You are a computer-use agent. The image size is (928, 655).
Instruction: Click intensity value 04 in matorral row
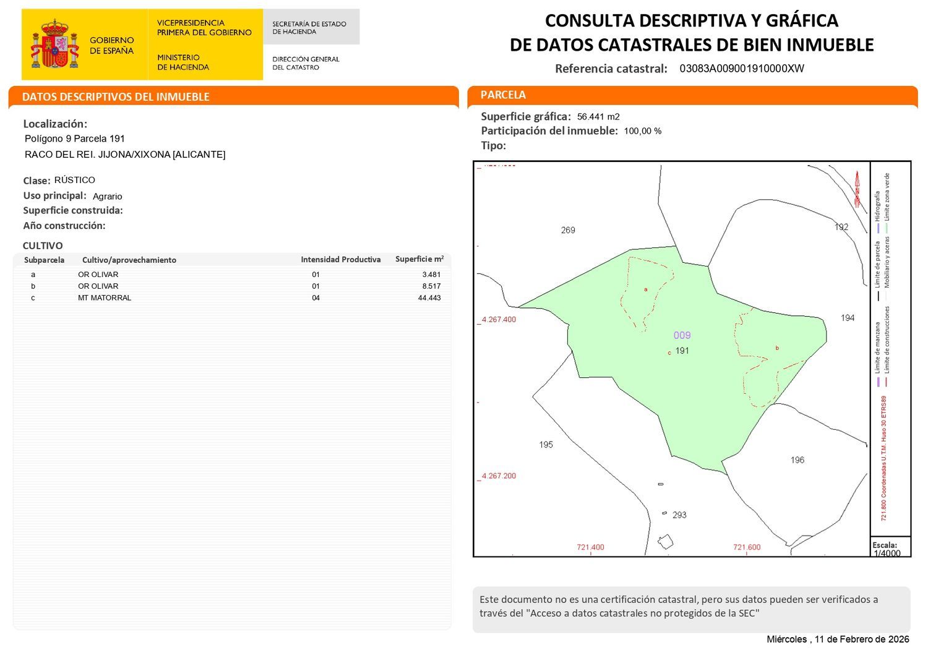coord(316,298)
